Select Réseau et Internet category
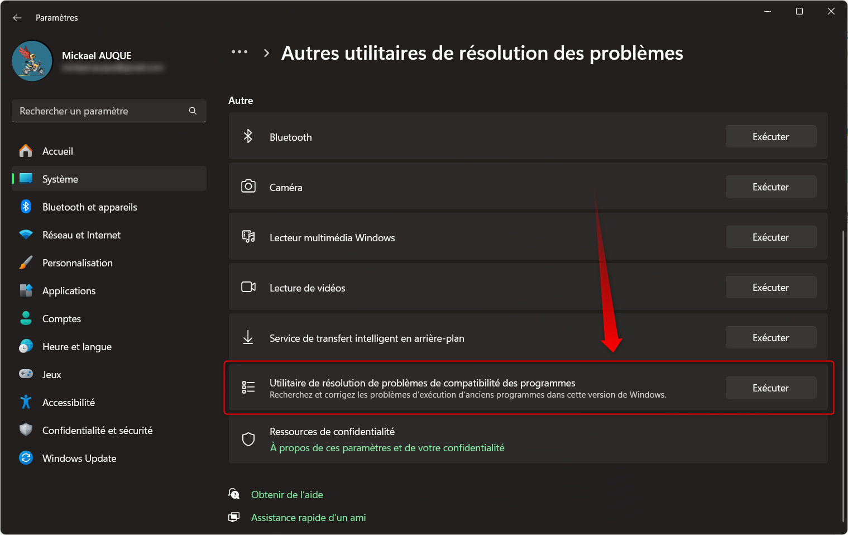Viewport: 848px width, 535px height. (82, 235)
